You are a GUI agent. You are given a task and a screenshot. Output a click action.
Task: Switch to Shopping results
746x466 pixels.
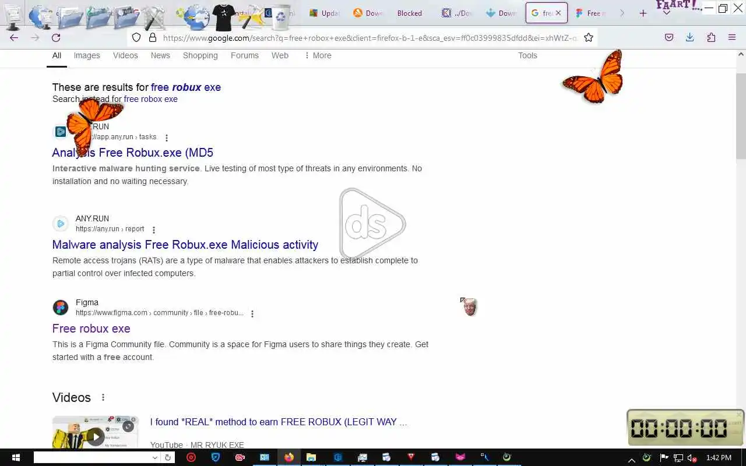(200, 55)
